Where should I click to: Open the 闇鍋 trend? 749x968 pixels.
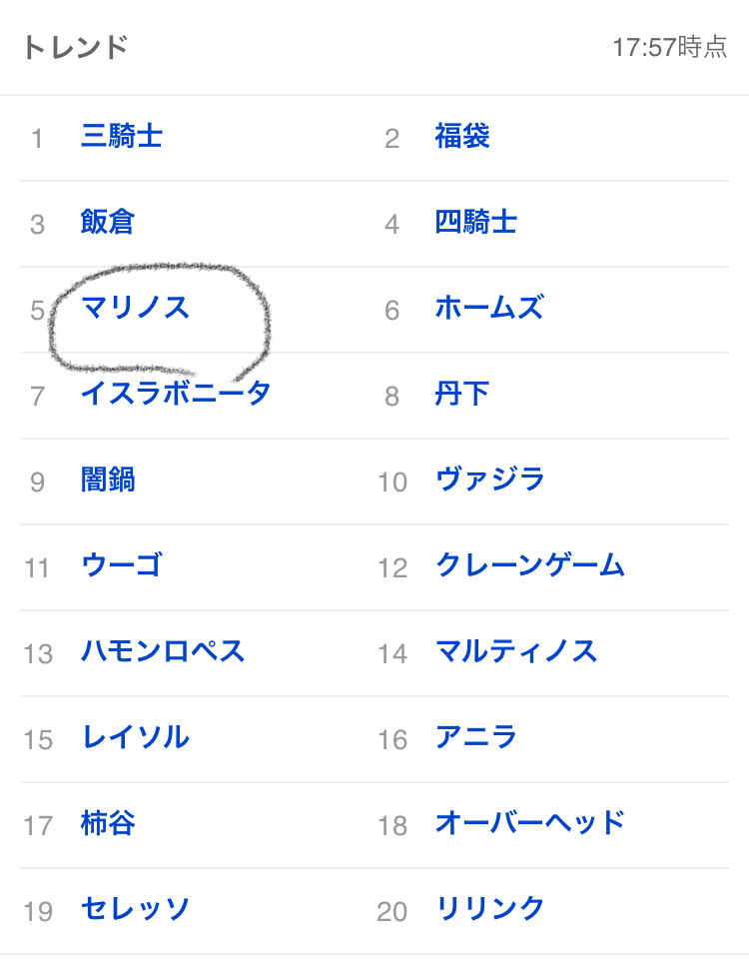click(x=108, y=481)
